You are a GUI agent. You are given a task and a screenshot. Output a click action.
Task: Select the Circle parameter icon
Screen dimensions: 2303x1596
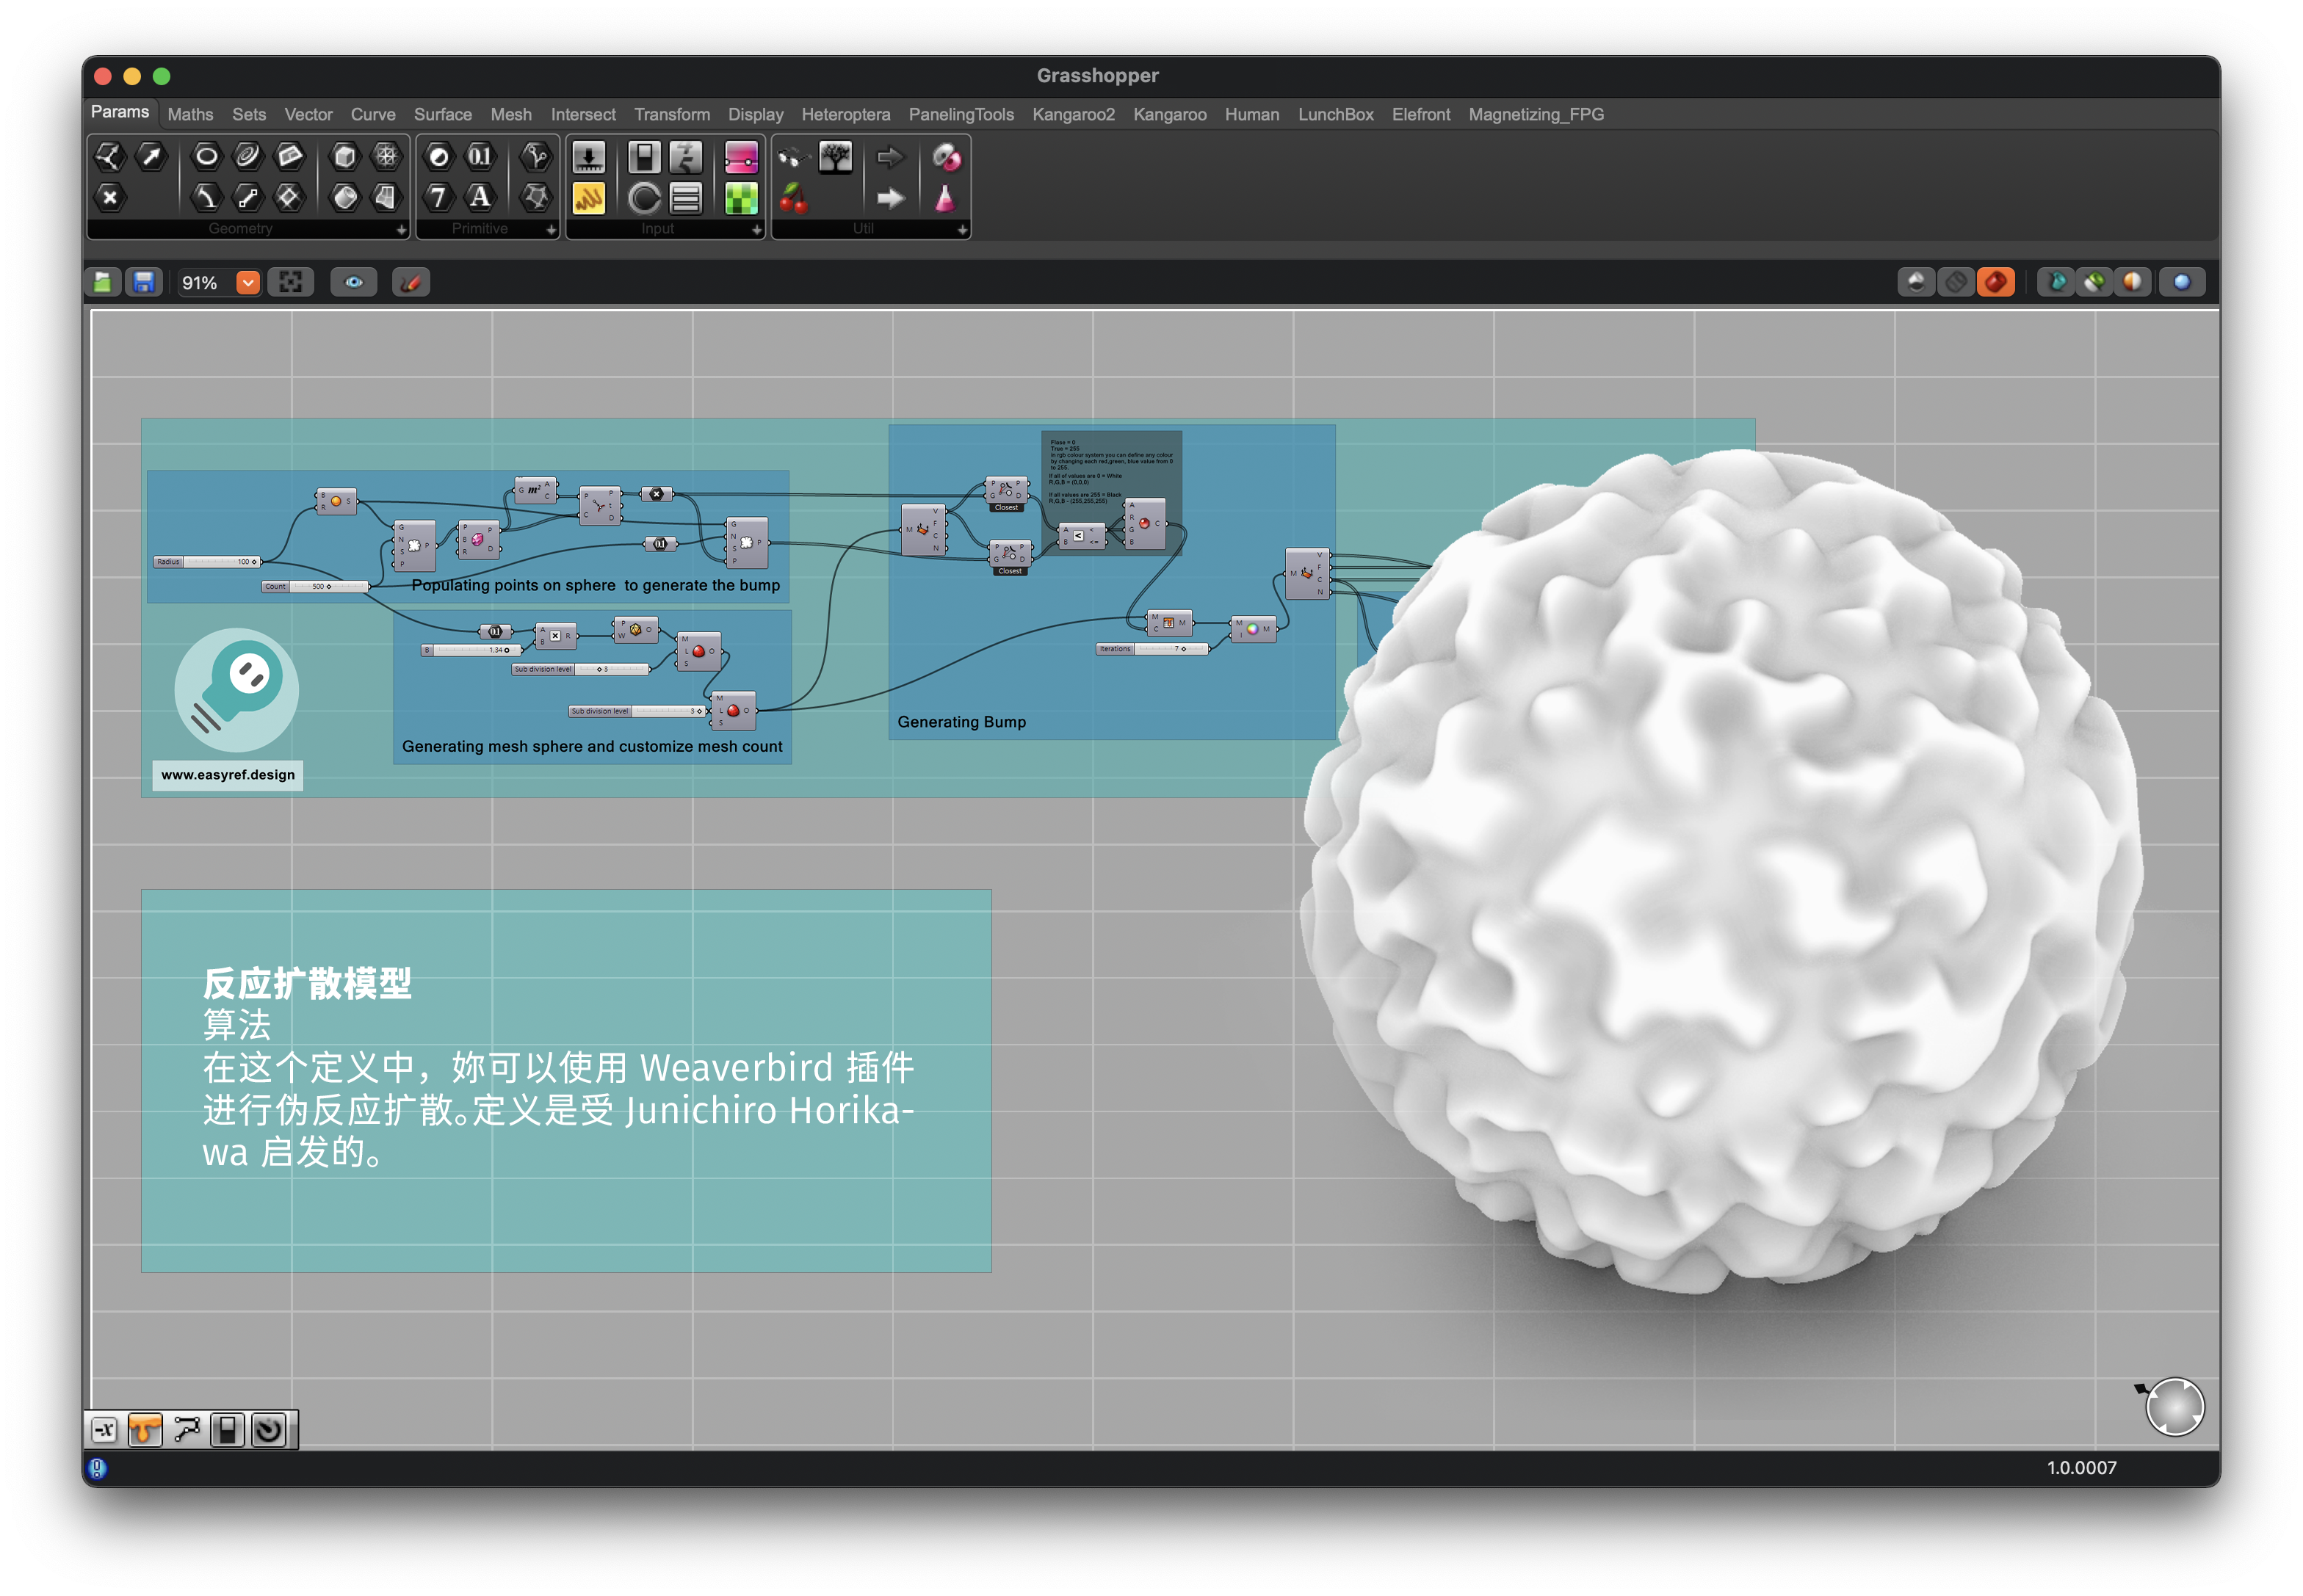[x=206, y=156]
